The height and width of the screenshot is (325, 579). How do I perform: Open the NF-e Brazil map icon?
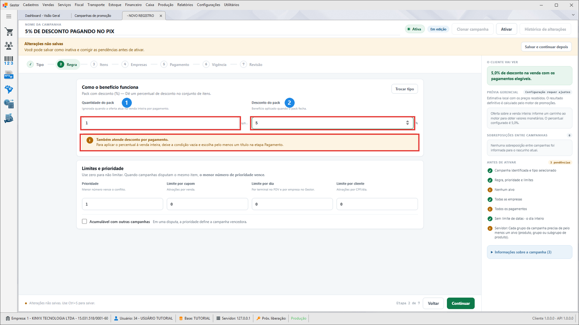point(9,89)
